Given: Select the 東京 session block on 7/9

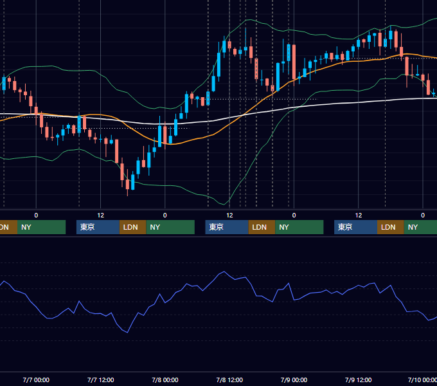Looking at the screenshot, I should 355,227.
